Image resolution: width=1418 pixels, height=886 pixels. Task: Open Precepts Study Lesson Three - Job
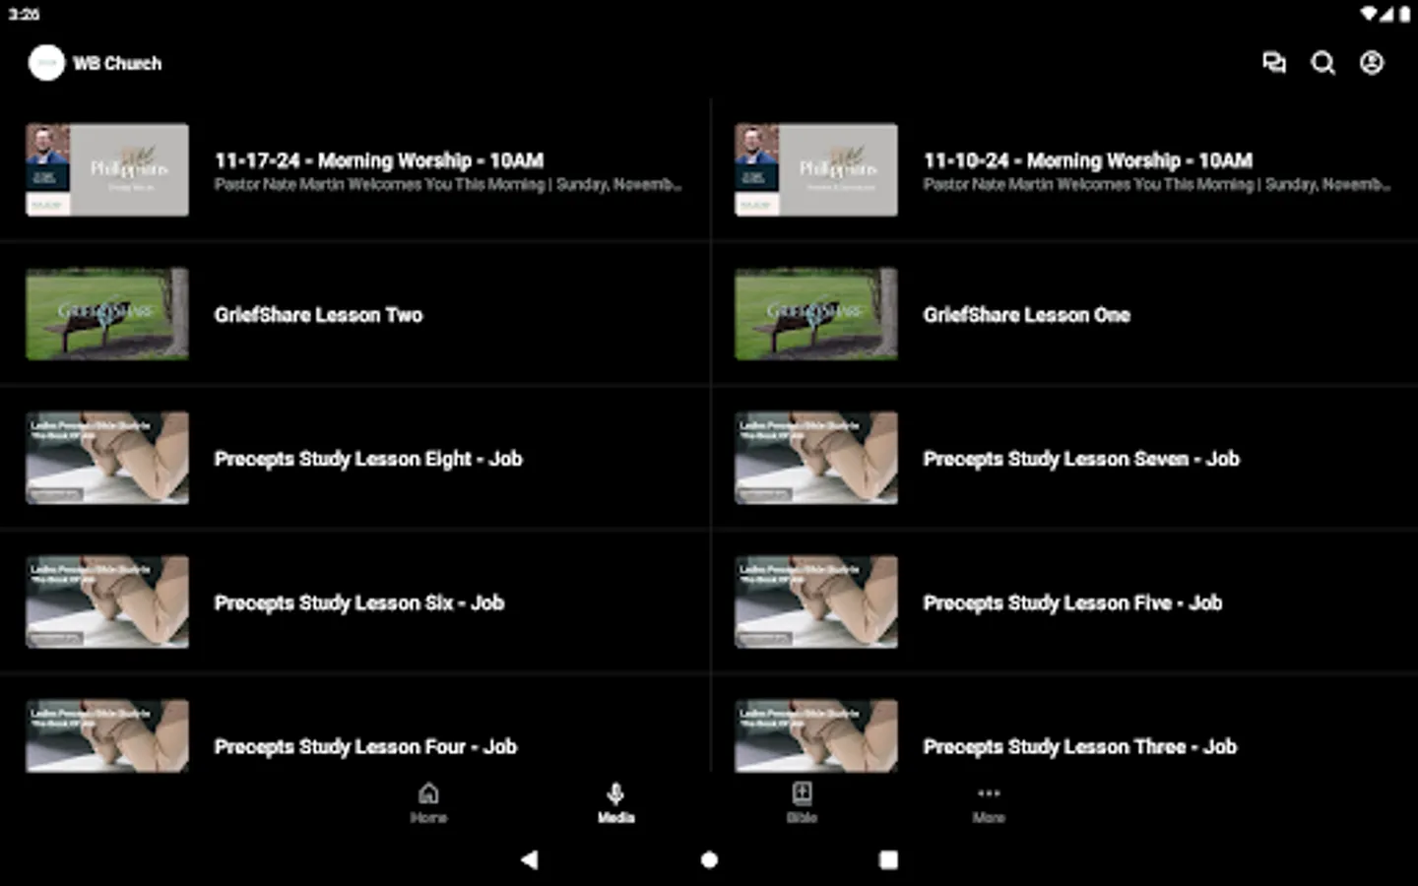tap(1080, 746)
